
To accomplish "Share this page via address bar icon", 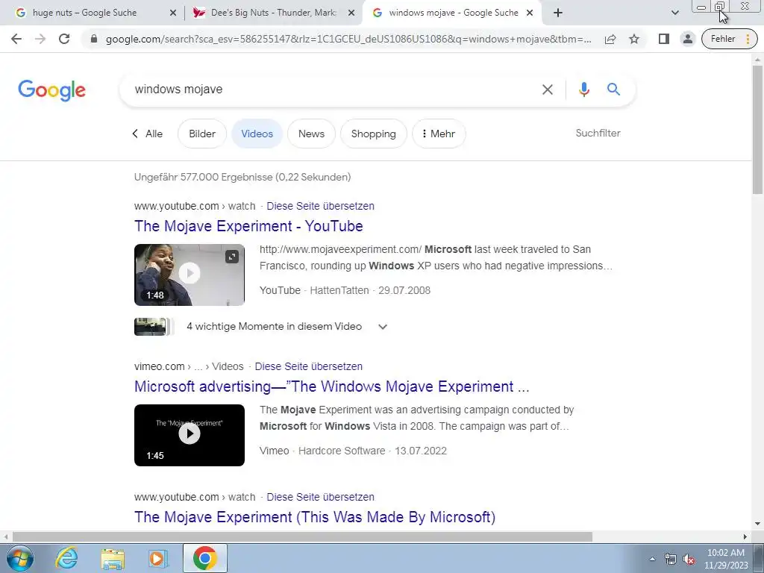I will [610, 39].
